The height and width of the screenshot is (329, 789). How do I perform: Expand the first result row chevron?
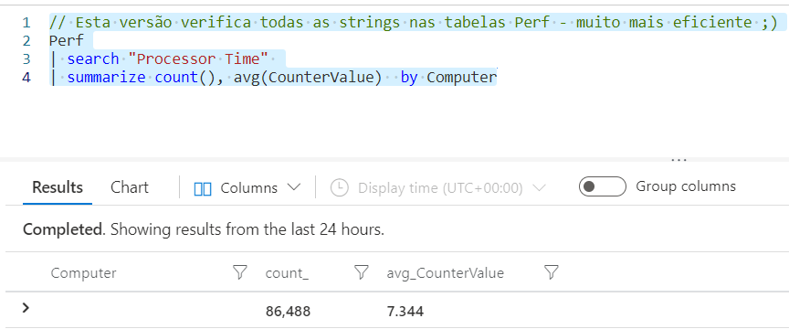26,308
